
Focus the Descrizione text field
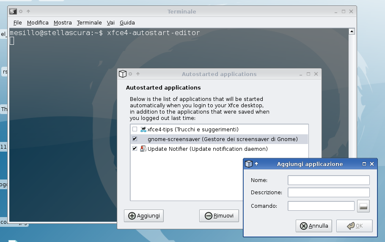pyautogui.click(x=329, y=193)
